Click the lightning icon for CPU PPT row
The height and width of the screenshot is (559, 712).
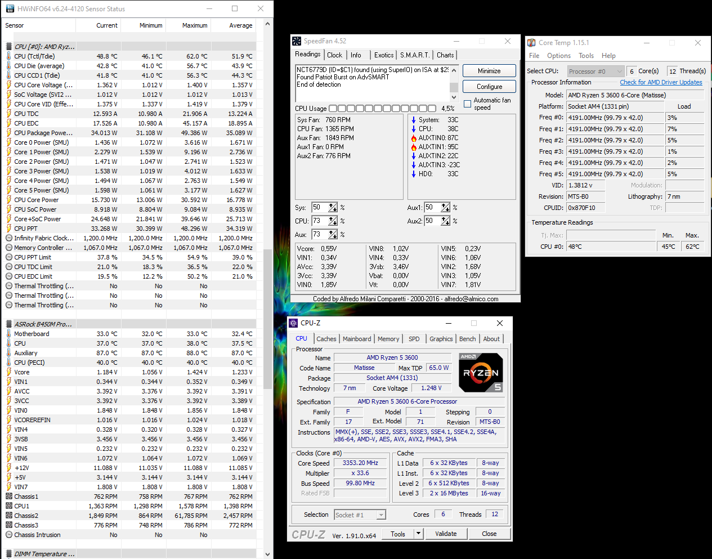9,229
